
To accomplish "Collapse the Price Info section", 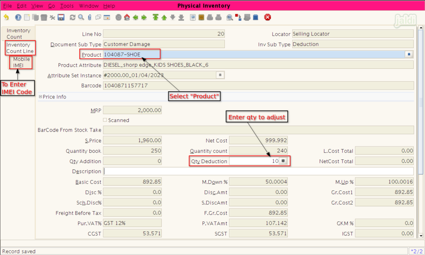I will [40, 96].
